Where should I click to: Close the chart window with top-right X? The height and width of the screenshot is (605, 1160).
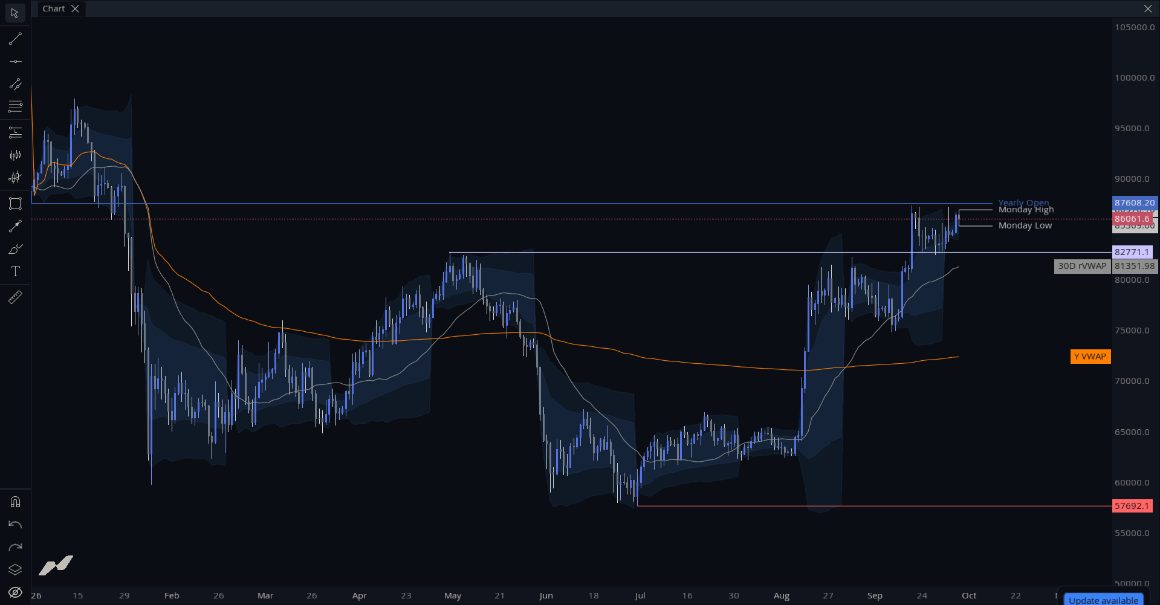[1148, 8]
